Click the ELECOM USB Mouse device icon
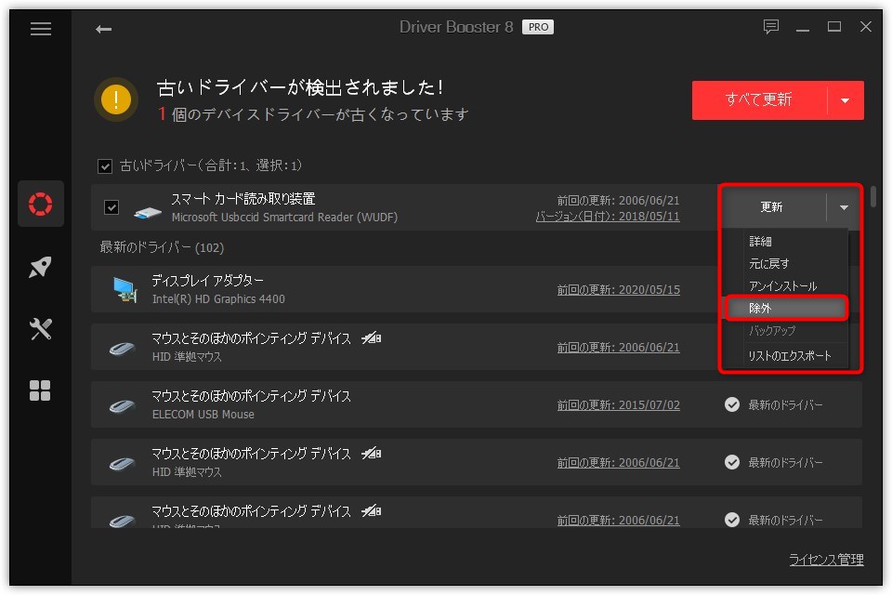892x595 pixels. pyautogui.click(x=122, y=406)
